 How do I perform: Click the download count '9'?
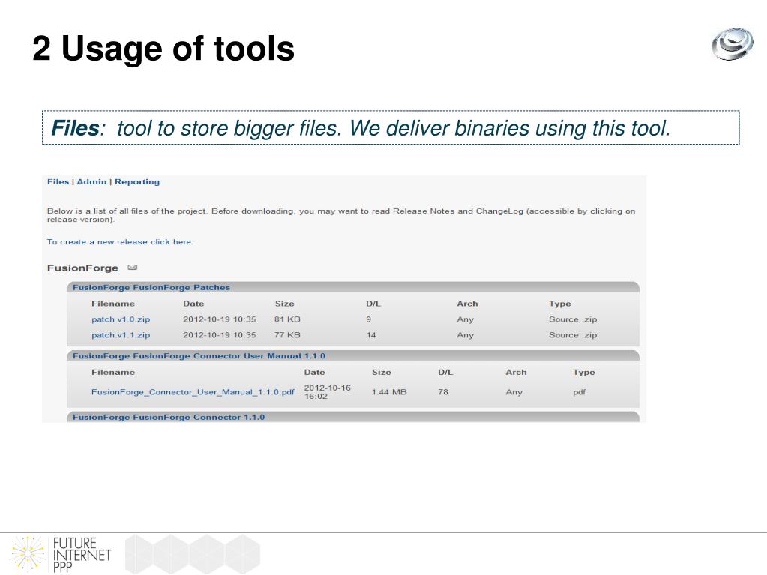368,319
